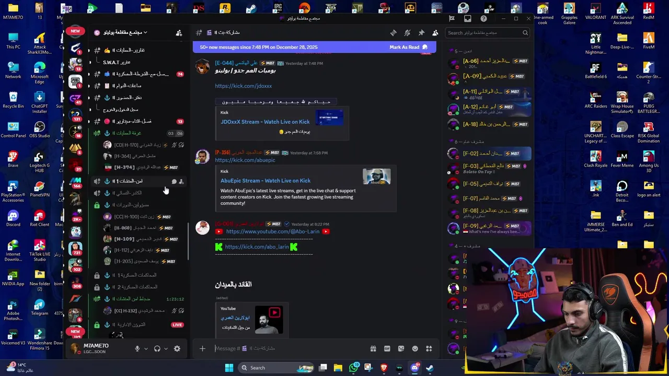Click create invite icon on the hovered voice channel
The height and width of the screenshot is (376, 669).
tap(181, 181)
